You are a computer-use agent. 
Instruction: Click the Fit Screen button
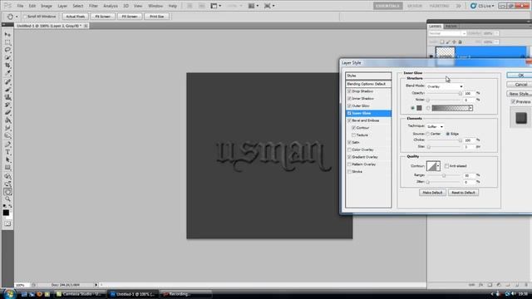point(103,17)
